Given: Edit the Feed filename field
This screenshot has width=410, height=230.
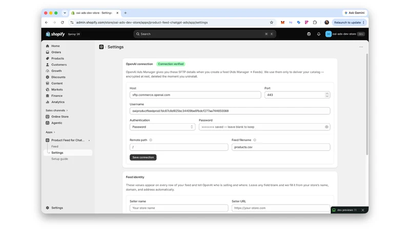Looking at the screenshot, I should (281, 147).
